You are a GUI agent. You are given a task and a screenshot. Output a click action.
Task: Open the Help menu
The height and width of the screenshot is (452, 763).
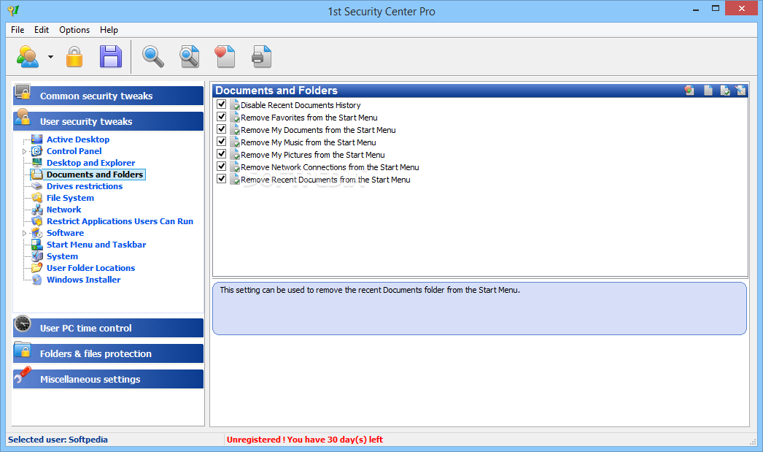click(109, 30)
